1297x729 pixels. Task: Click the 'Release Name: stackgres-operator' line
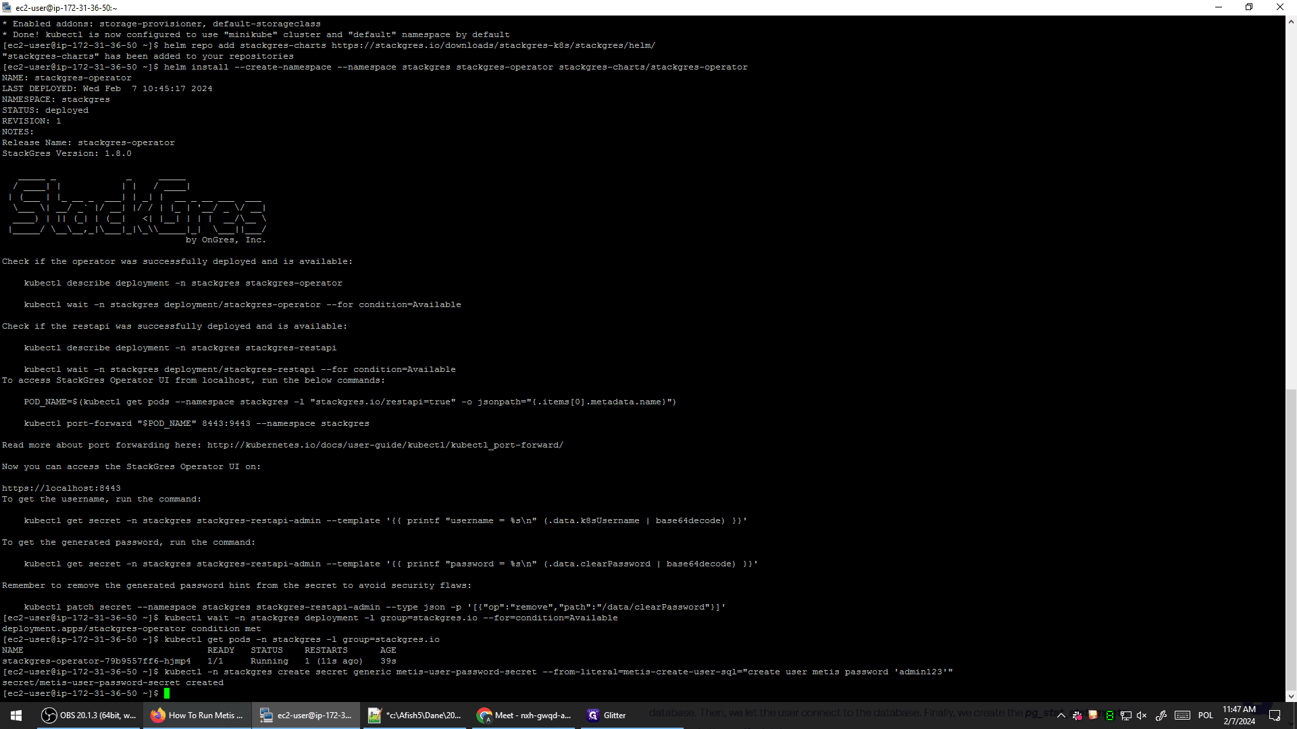coord(88,143)
